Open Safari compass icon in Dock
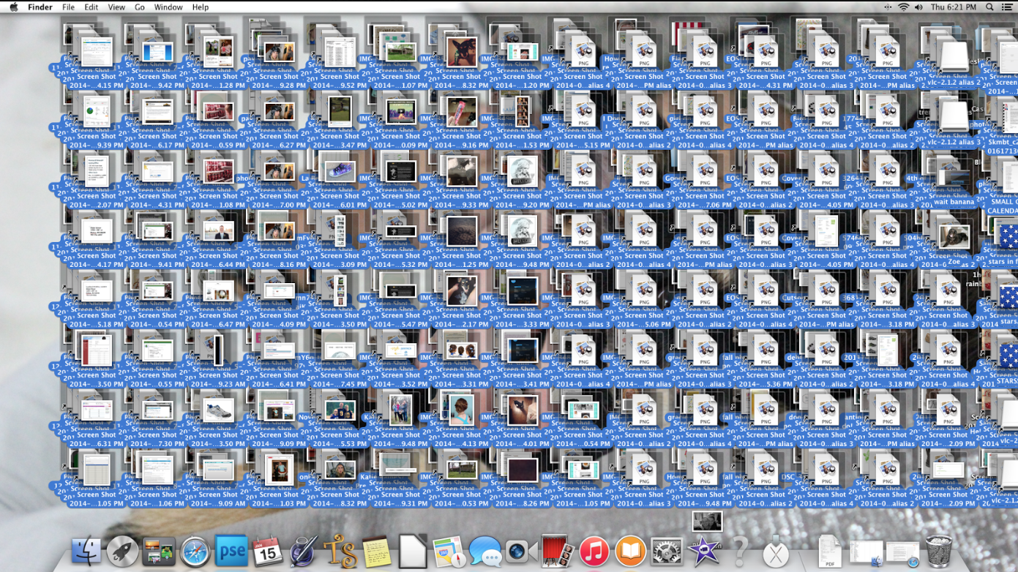This screenshot has height=572, width=1018. [x=195, y=552]
